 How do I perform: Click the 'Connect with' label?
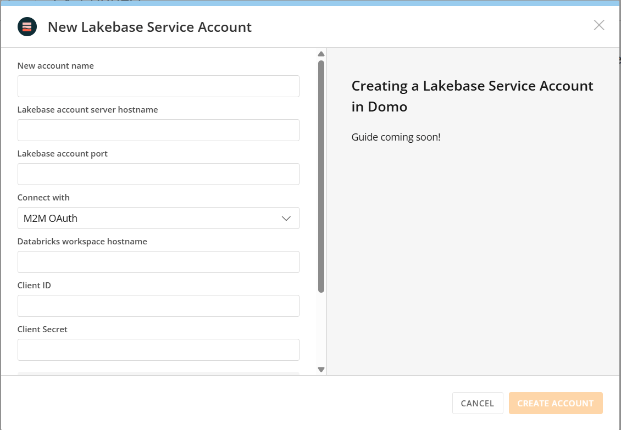[x=43, y=197]
